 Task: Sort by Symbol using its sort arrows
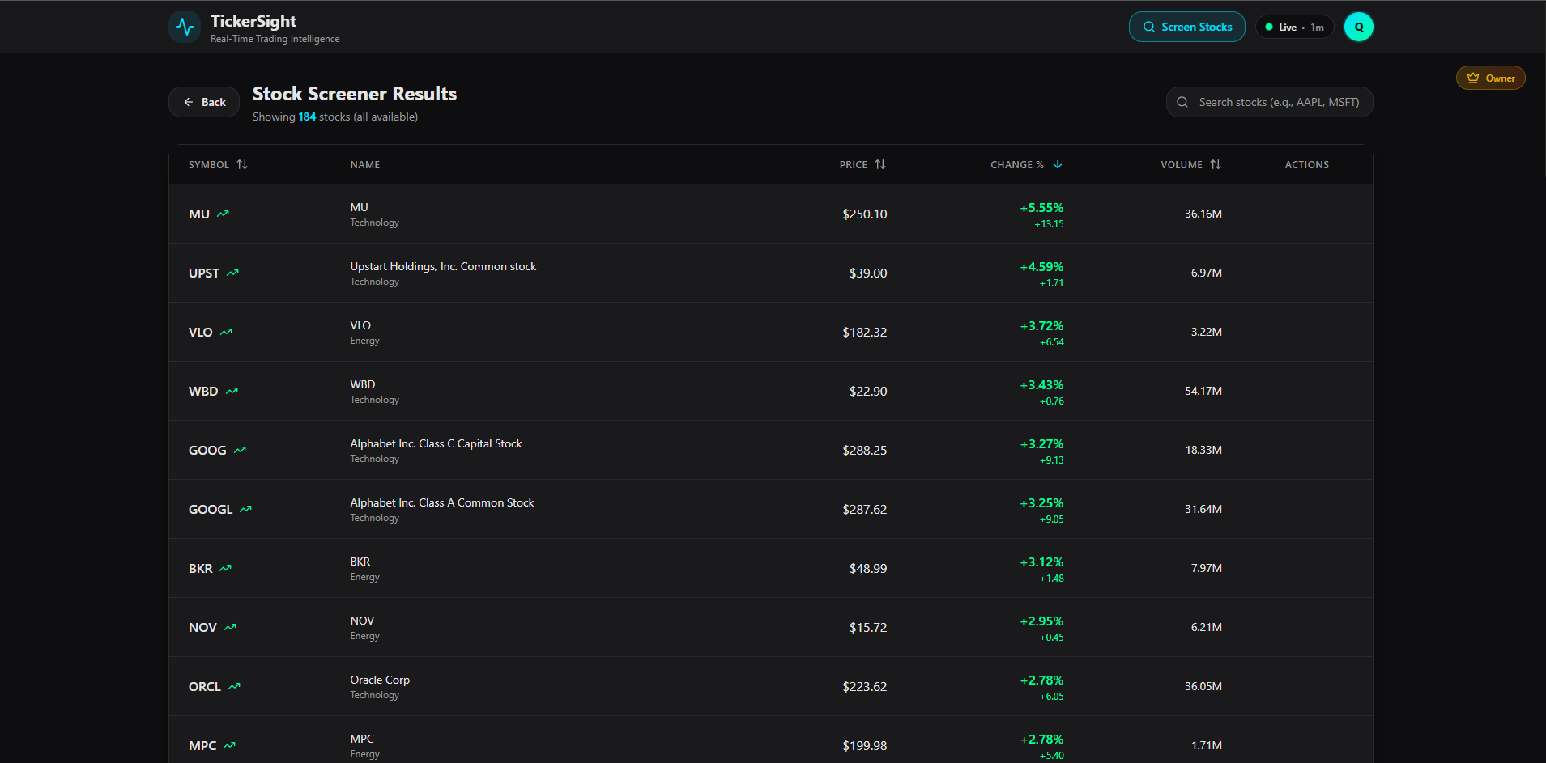[x=242, y=164]
